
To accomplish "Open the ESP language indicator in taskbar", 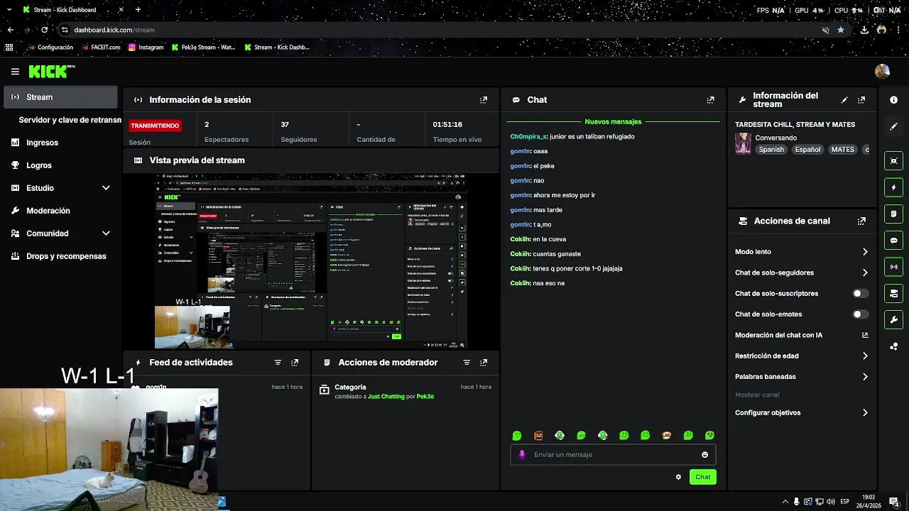I will (x=845, y=502).
